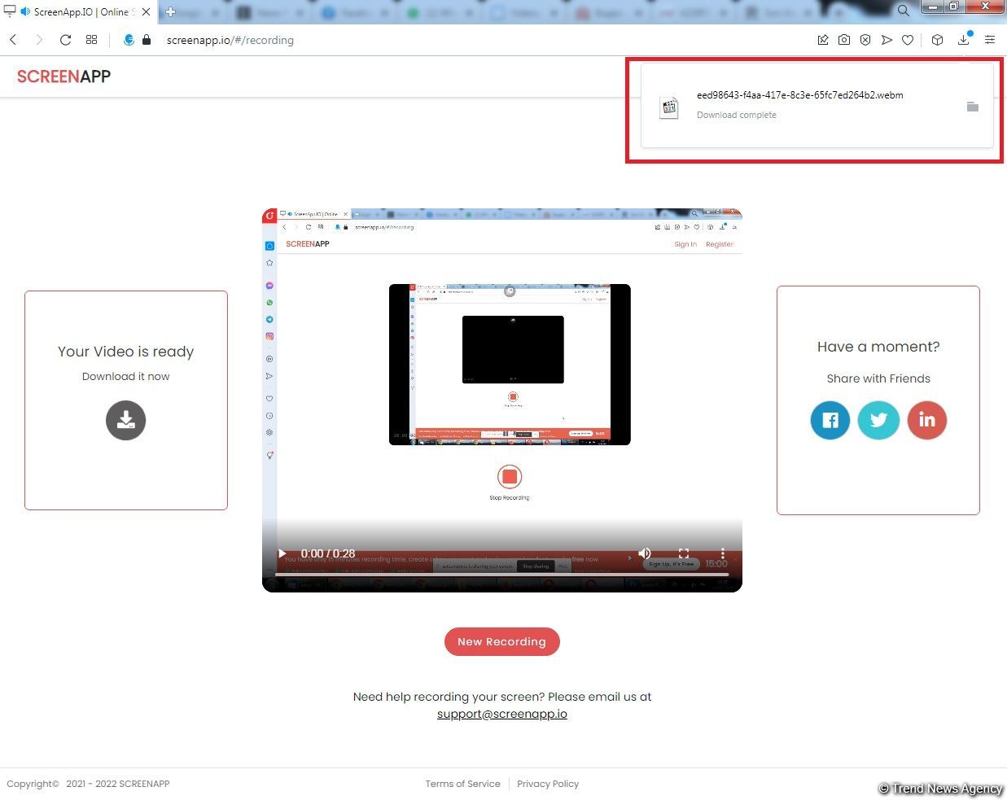Open the pinboard edit icon
The image size is (1007, 800).
coord(823,40)
